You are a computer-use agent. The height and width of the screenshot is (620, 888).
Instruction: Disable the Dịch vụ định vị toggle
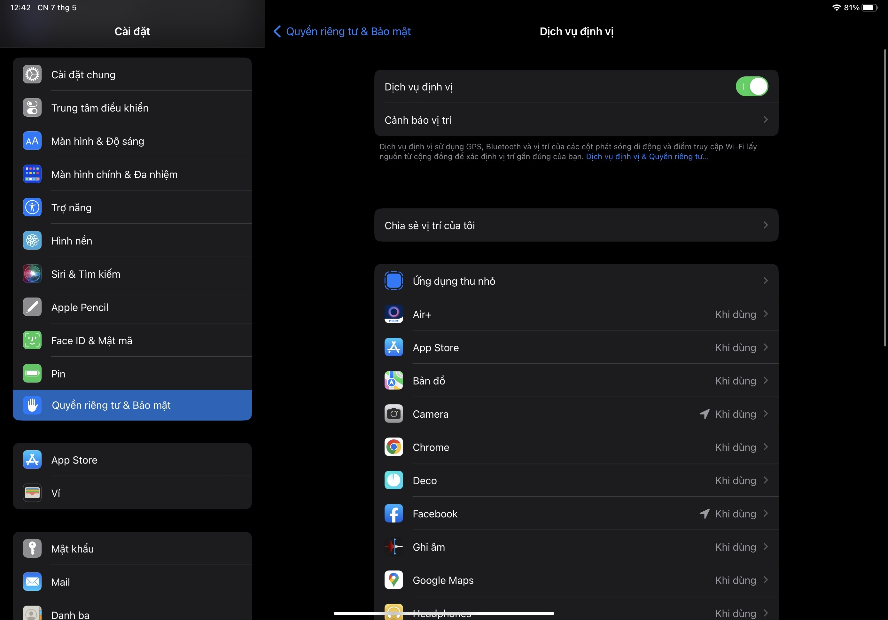(752, 87)
